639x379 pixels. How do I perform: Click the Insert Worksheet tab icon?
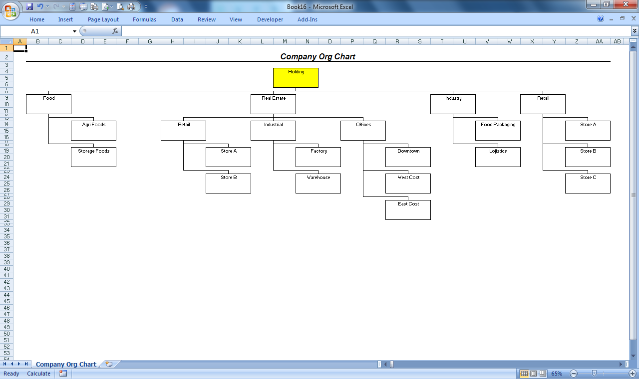point(109,365)
